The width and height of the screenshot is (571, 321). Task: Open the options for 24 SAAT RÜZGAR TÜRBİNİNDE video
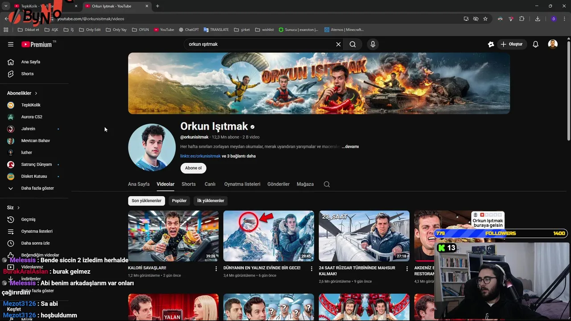coord(407,268)
